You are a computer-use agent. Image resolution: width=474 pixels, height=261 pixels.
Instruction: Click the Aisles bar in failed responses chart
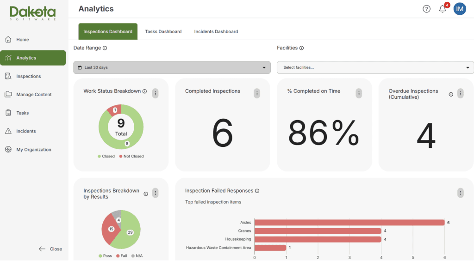[349, 223]
